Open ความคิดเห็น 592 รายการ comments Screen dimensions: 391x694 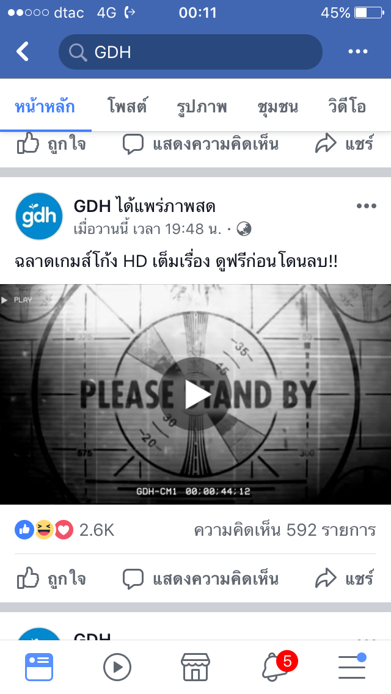point(285,529)
